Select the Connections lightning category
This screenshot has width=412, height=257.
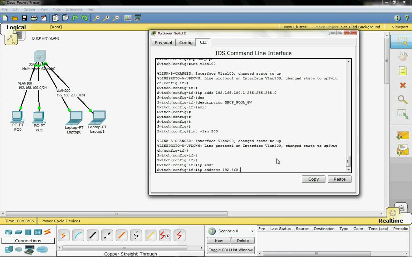(47, 232)
